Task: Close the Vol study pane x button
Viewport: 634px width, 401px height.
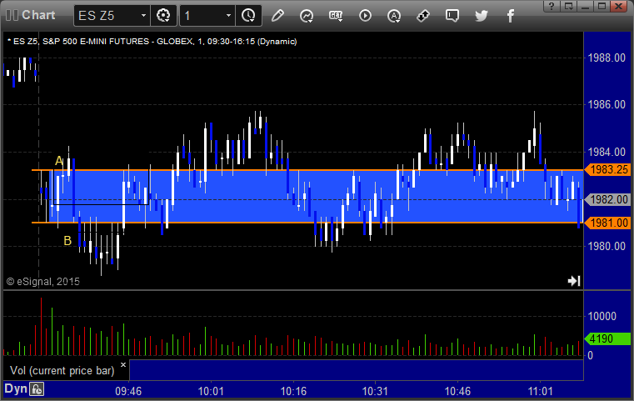Action: pyautogui.click(x=123, y=364)
